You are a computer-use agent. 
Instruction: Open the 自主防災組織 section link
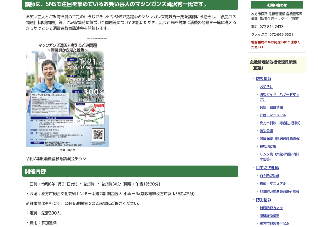[x=267, y=168]
